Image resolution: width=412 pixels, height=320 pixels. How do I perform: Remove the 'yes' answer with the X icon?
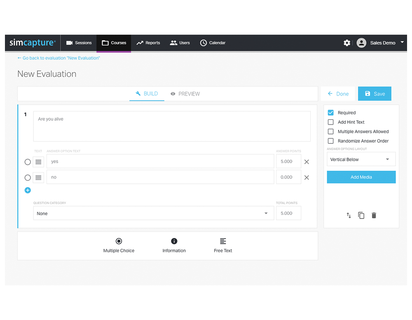coord(307,162)
